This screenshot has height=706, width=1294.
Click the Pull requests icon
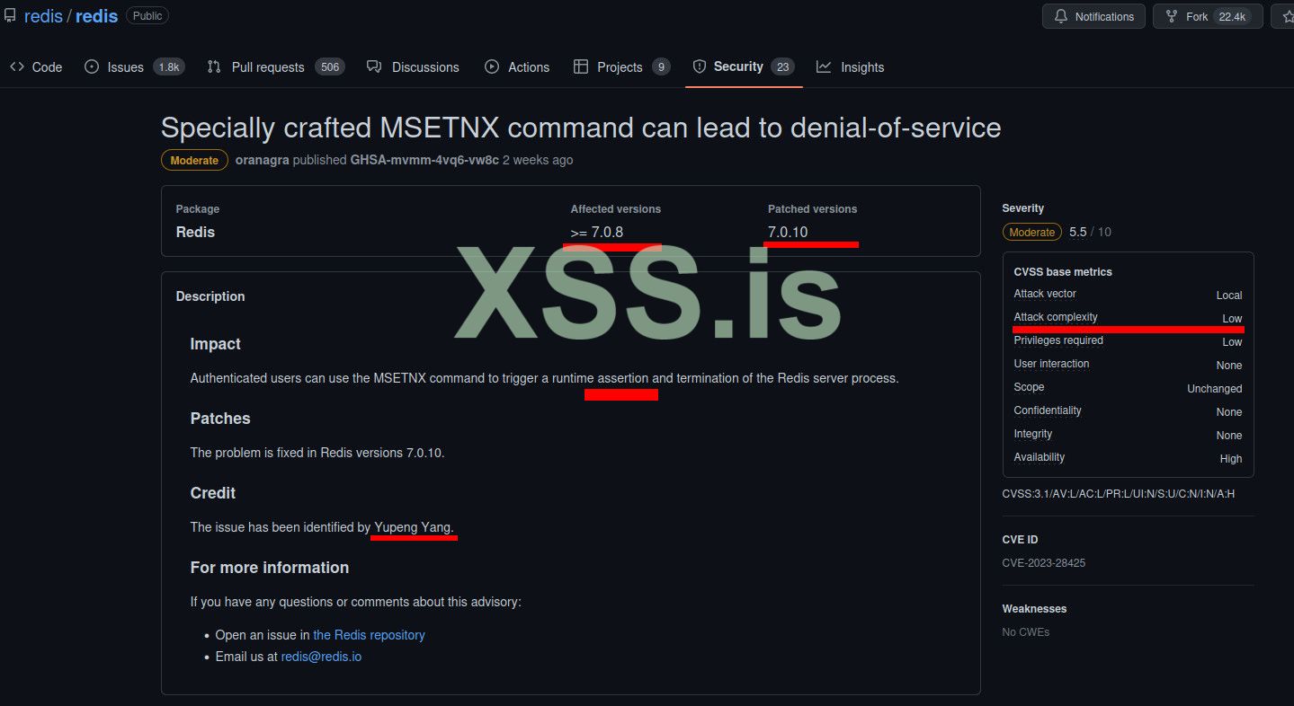(214, 67)
